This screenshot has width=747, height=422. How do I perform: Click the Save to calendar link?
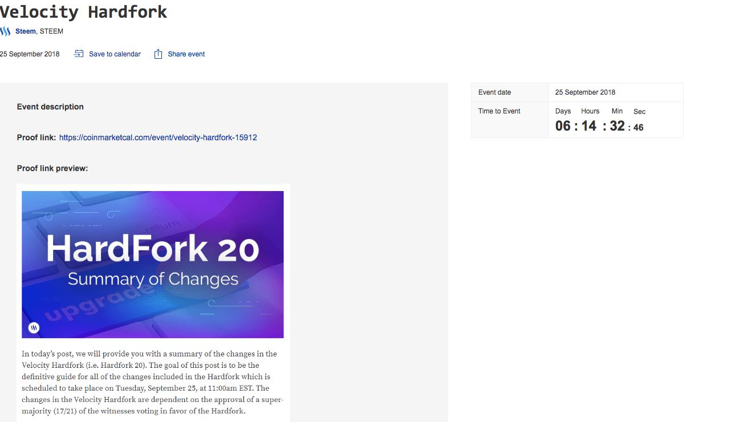tap(115, 54)
